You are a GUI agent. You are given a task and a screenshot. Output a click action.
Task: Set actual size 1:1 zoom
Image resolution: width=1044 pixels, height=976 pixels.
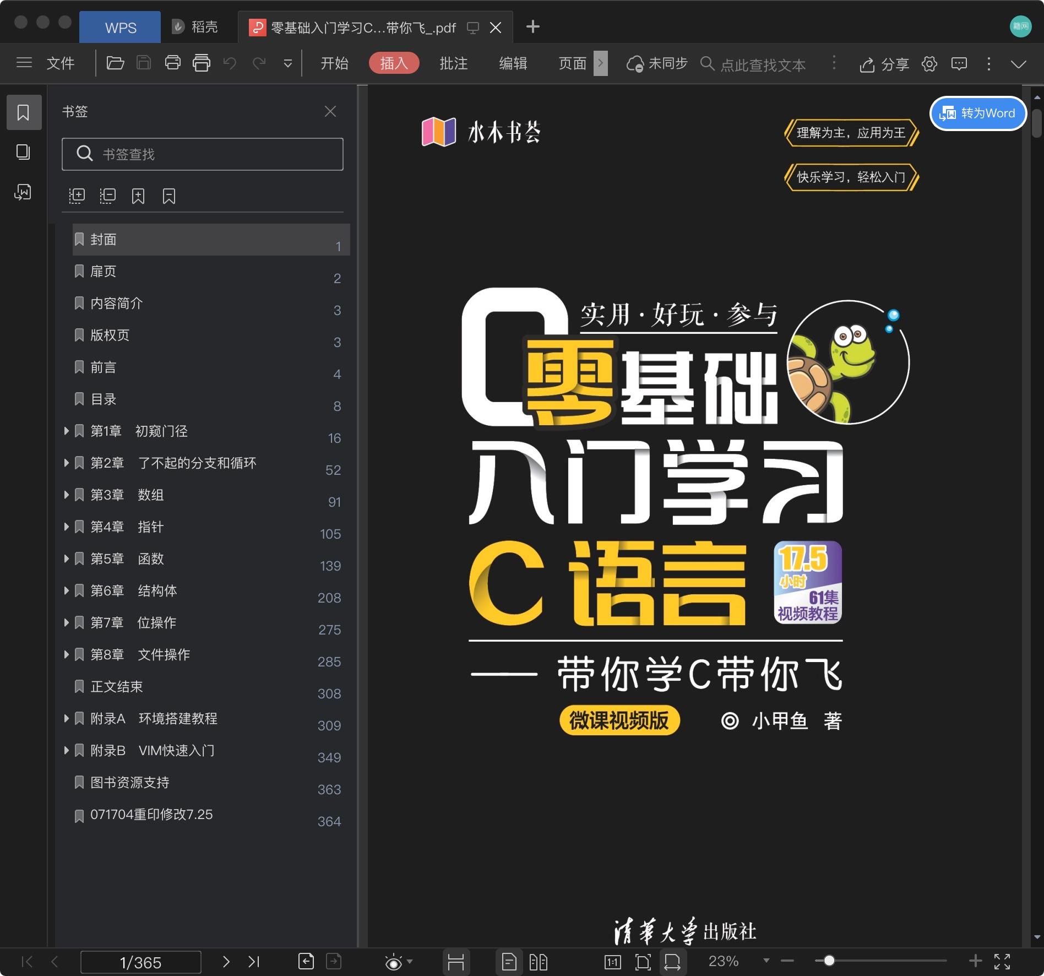tap(612, 962)
